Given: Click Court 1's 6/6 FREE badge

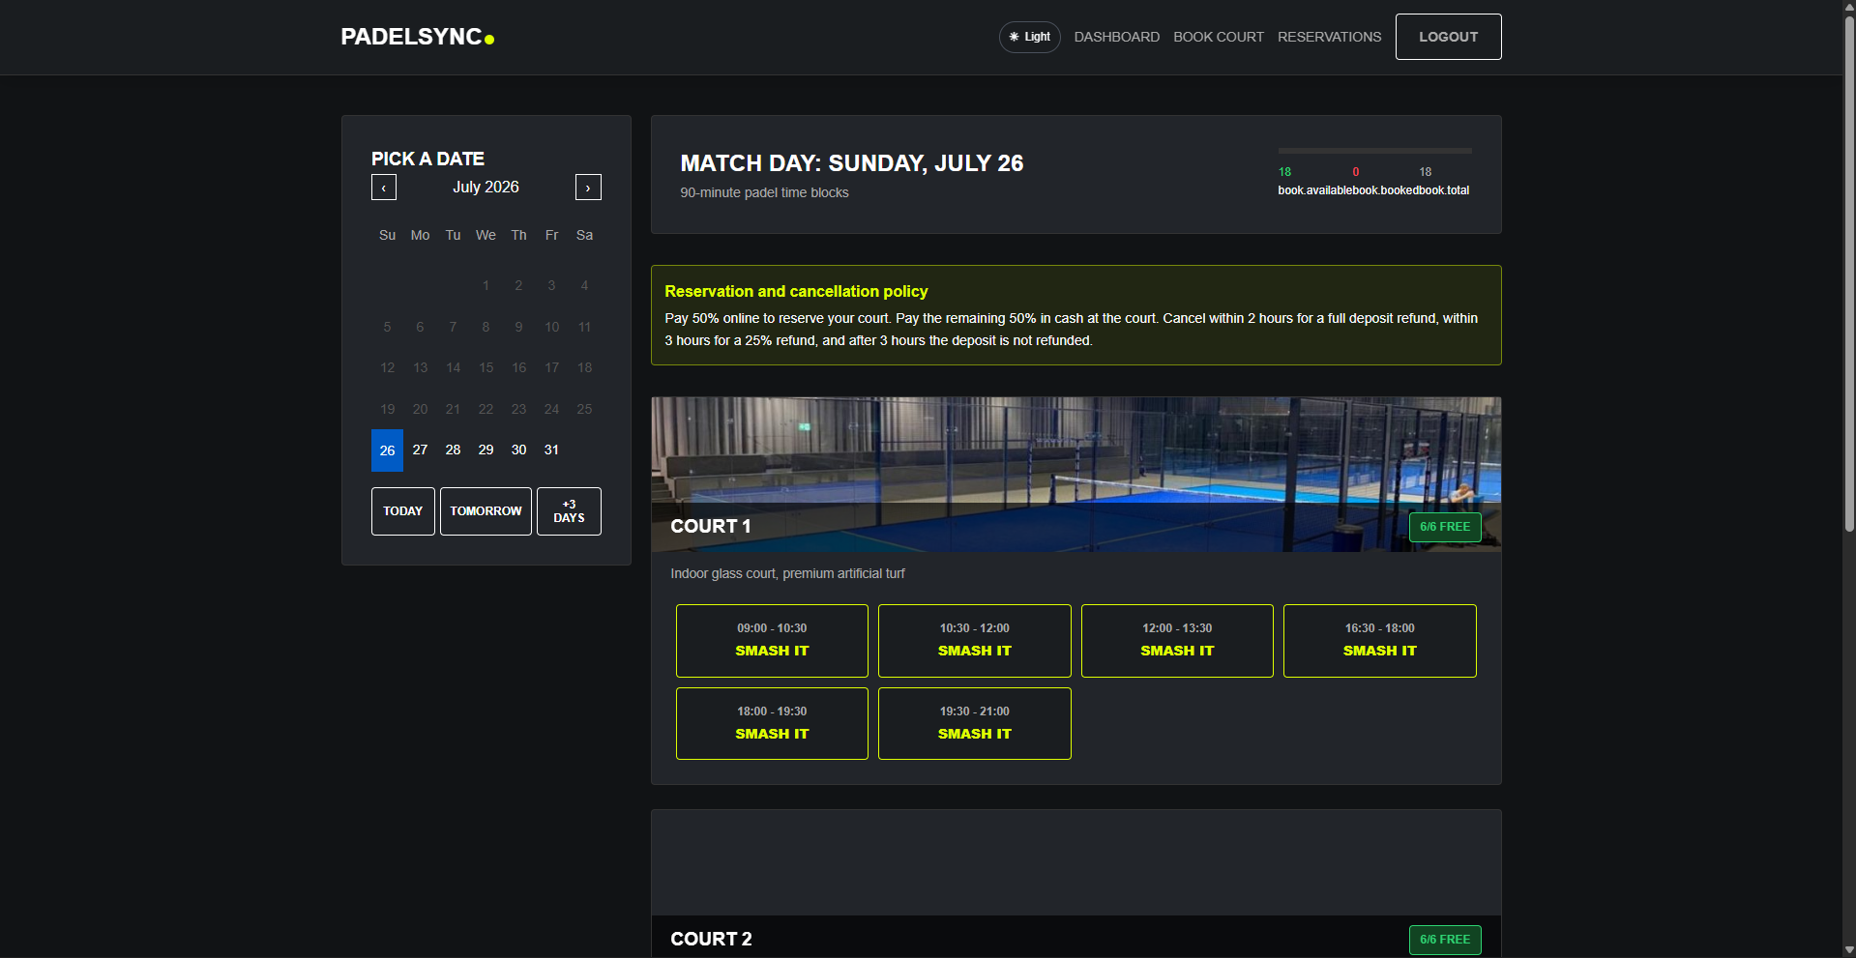Looking at the screenshot, I should [x=1445, y=527].
